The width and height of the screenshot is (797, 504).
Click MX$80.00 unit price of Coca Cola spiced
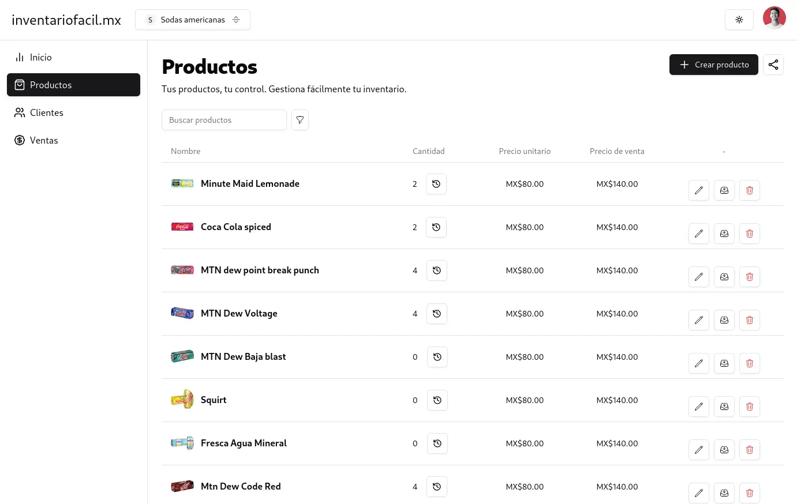[525, 227]
